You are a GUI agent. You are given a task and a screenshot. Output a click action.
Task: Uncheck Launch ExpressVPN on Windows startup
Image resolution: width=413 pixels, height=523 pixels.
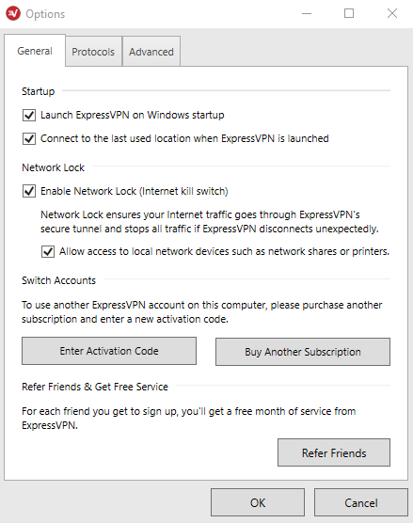click(29, 115)
